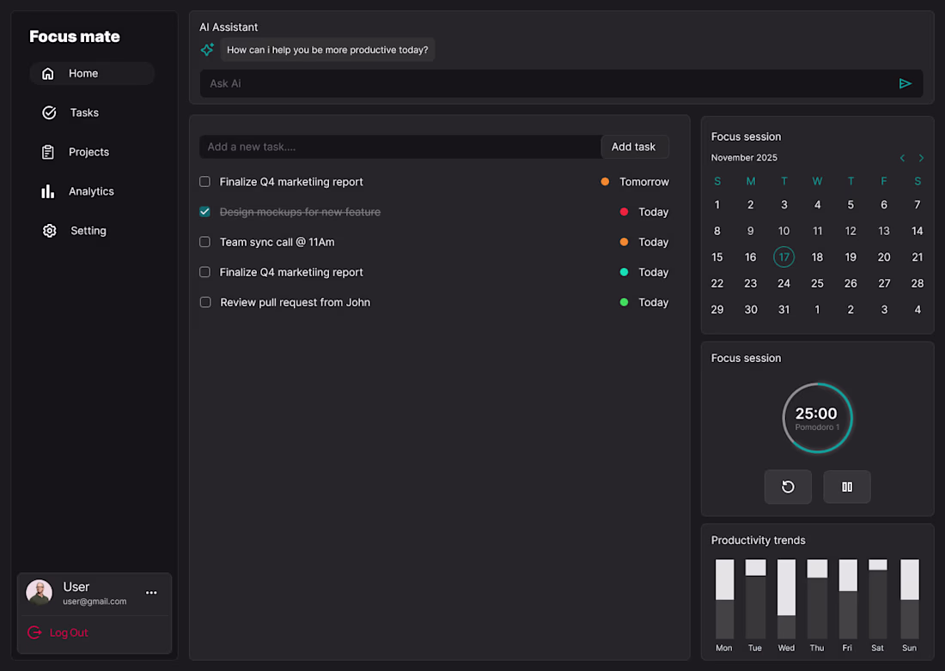Reset the Pomodoro timer
This screenshot has width=945, height=671.
[788, 487]
